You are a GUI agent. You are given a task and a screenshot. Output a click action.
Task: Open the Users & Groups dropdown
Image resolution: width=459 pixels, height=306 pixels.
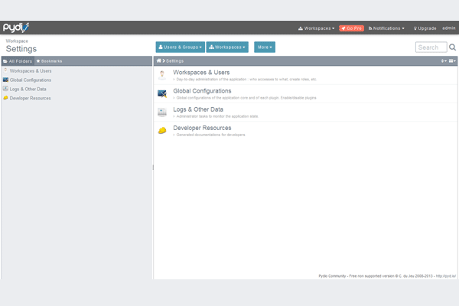tap(180, 47)
